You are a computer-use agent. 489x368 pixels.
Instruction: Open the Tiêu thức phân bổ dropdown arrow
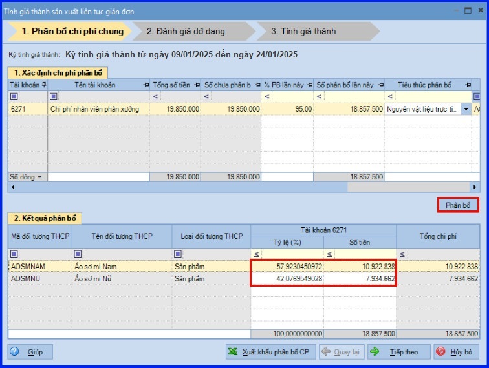tap(466, 109)
